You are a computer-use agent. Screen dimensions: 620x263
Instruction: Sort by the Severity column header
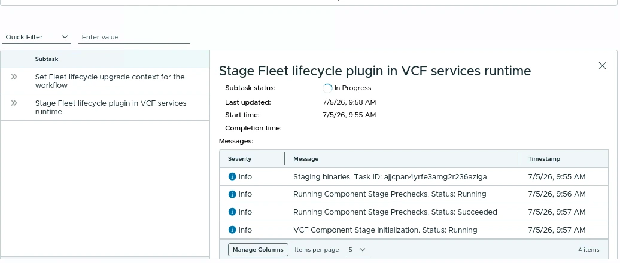(x=239, y=159)
